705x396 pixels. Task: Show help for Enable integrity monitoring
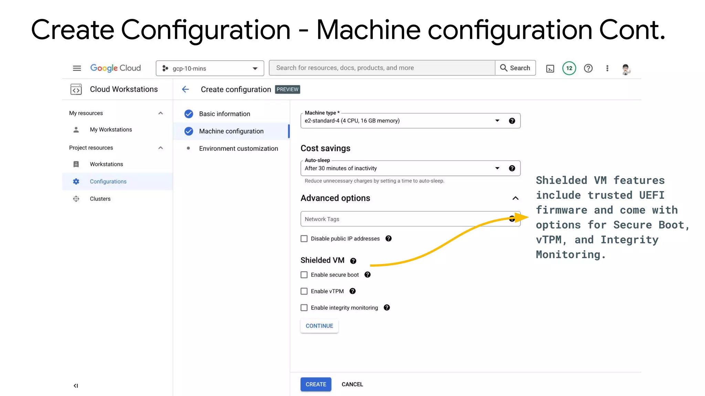[387, 308]
